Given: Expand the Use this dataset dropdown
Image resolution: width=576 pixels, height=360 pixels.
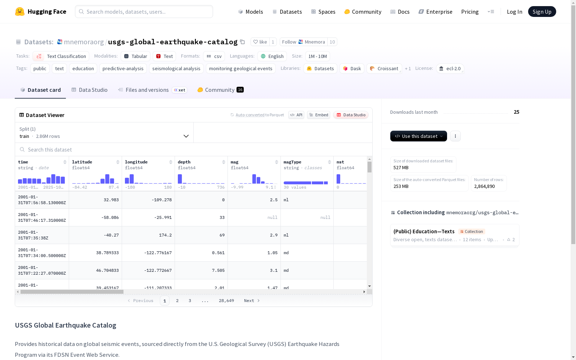Looking at the screenshot, I should (x=418, y=136).
